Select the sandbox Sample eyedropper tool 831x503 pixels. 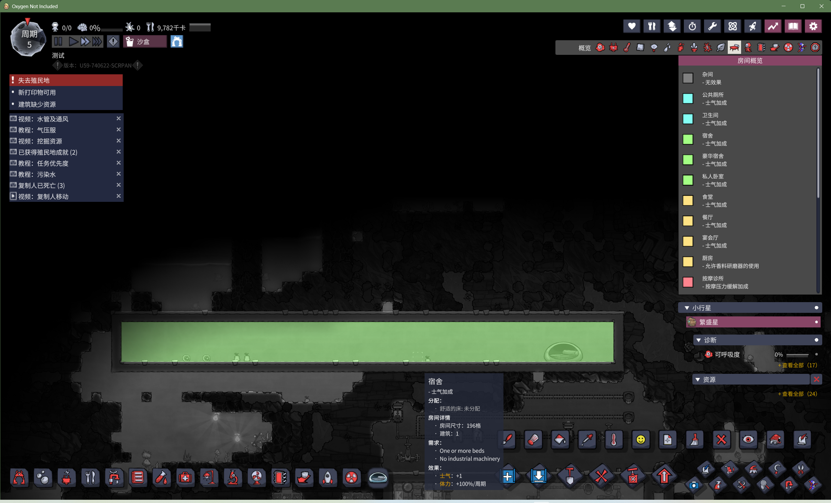pos(587,440)
